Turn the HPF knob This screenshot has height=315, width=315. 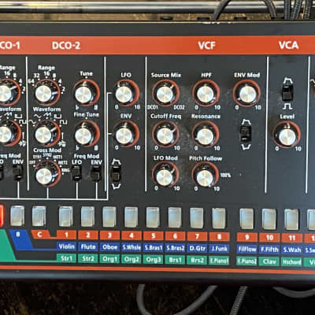206,94
